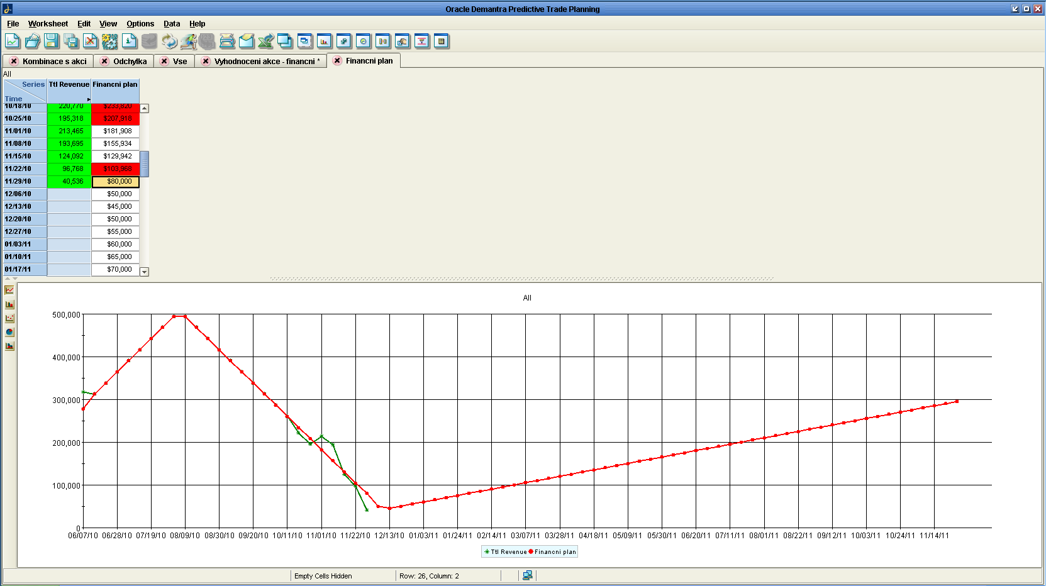Click the small arrow in the Series/Time header

89,99
